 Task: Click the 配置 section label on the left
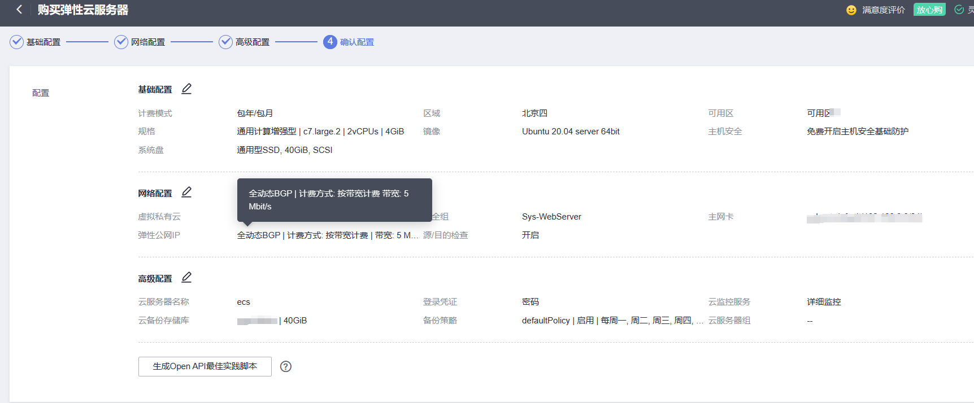(x=41, y=93)
